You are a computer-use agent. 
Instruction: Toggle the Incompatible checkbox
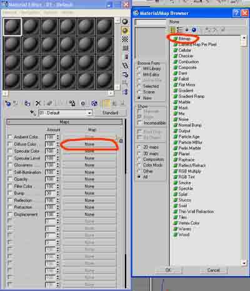(140, 123)
